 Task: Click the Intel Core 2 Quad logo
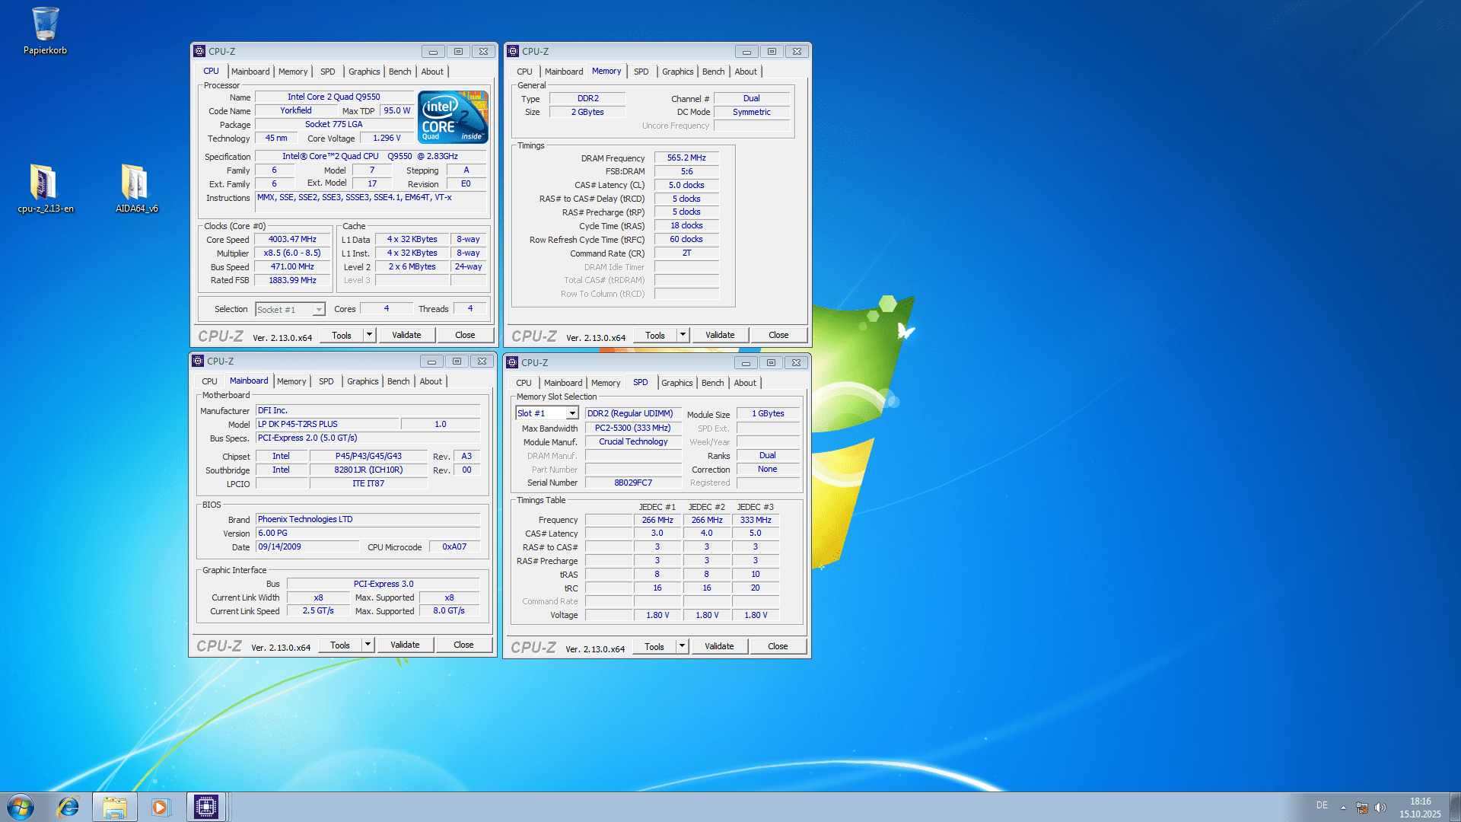(x=453, y=117)
